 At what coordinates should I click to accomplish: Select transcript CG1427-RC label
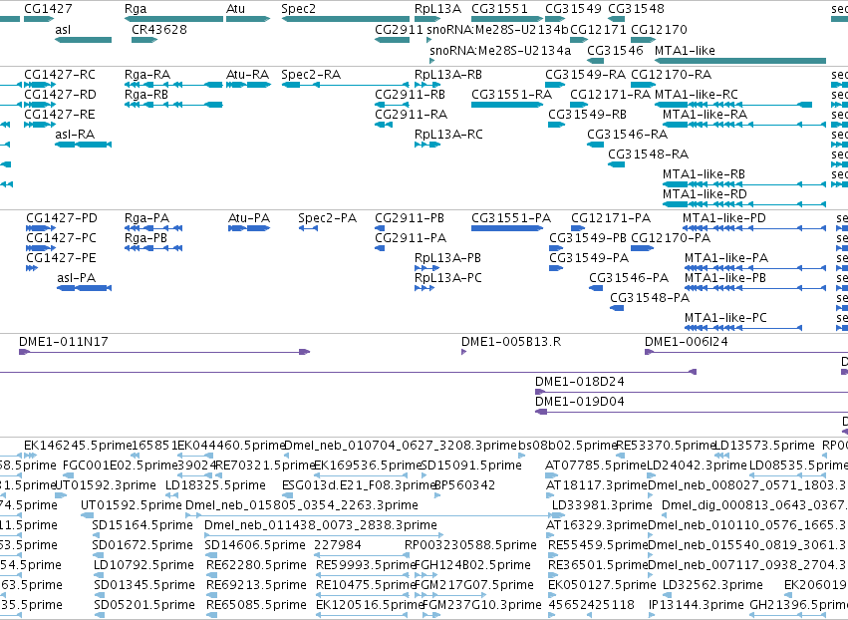tap(60, 75)
